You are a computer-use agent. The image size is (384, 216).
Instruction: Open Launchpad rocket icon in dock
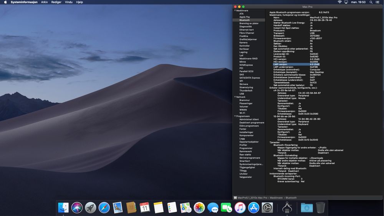click(x=91, y=208)
